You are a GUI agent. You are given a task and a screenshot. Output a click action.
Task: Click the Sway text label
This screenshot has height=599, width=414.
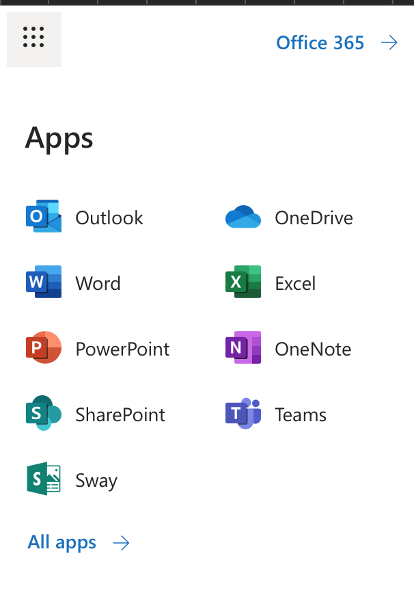click(96, 481)
